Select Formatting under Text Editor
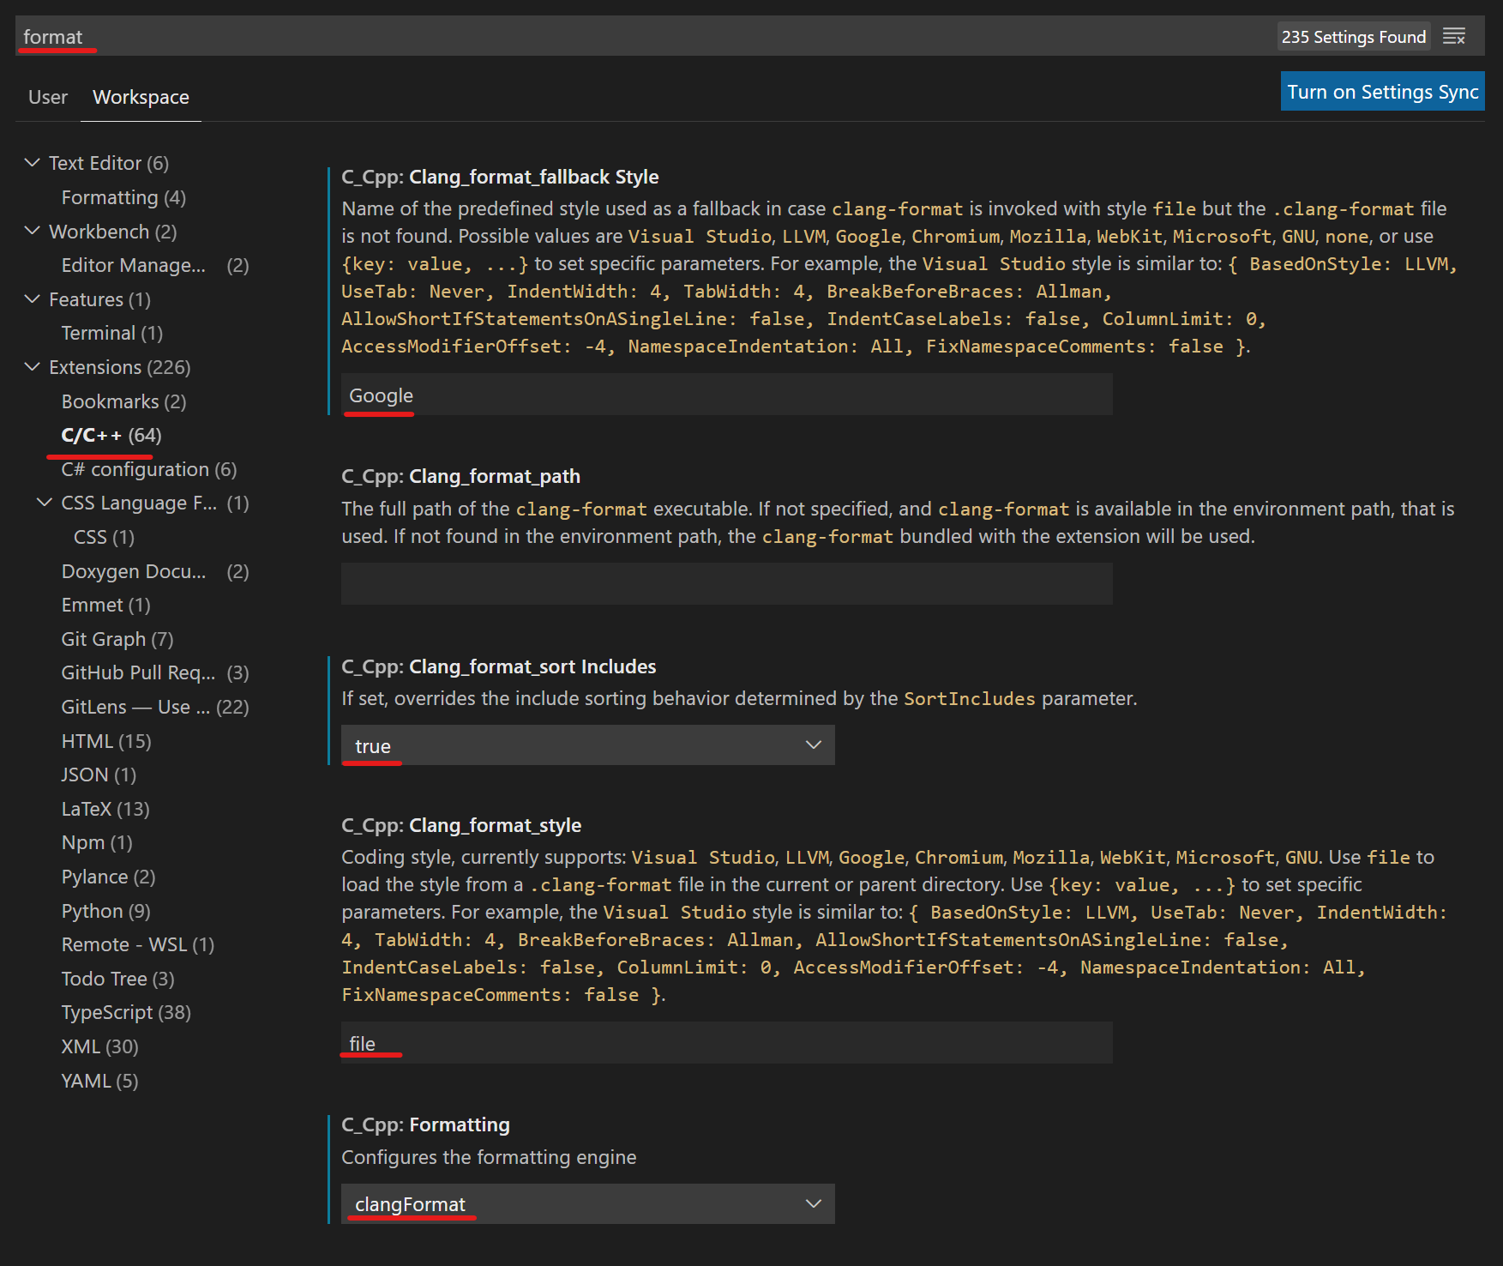This screenshot has height=1266, width=1503. 123,197
